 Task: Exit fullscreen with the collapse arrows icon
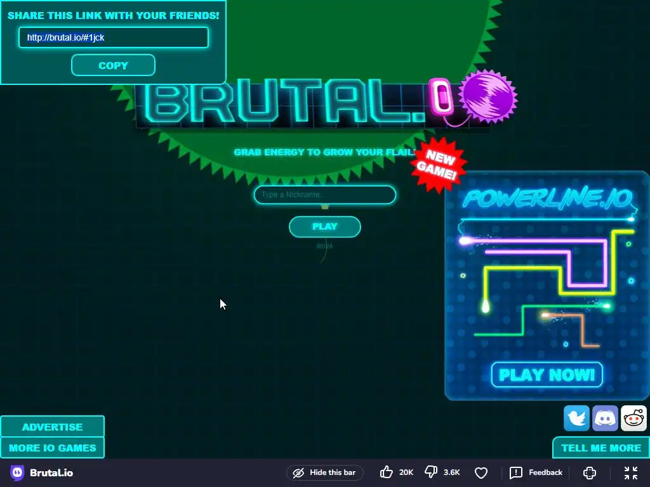631,472
